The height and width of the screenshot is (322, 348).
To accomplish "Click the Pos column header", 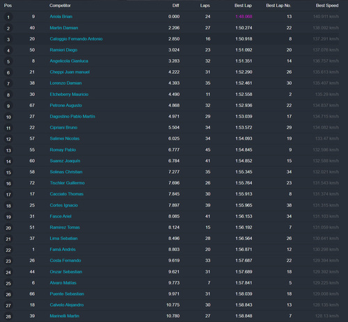I will (8, 6).
